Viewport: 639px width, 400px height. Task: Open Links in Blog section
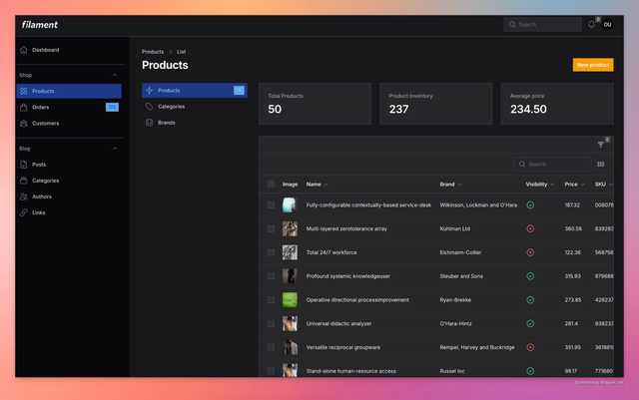(x=69, y=212)
